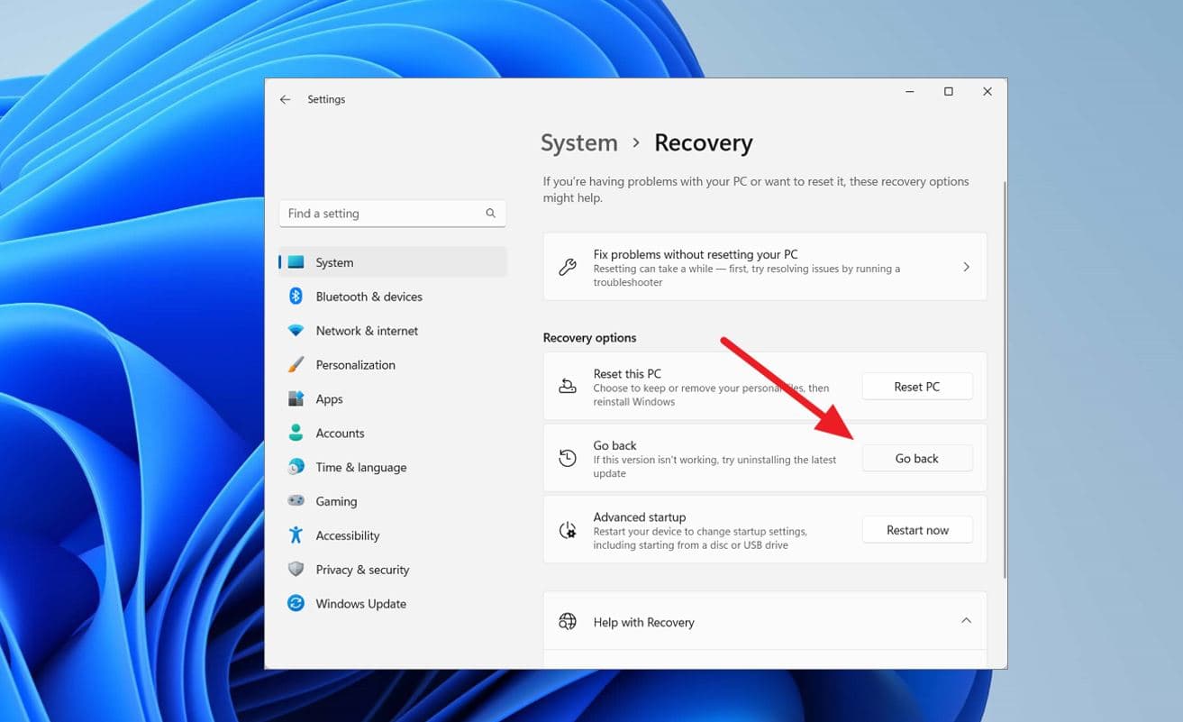
Task: Select Gaming in the sidebar
Action: point(393,501)
